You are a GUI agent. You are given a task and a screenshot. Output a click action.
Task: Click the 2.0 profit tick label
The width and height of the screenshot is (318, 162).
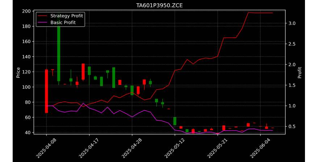pos(292,65)
